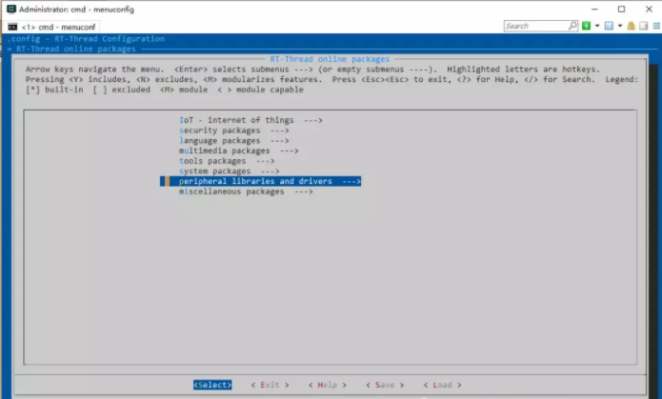Open 'miscellaneous packages' submenu
This screenshot has height=399, width=662.
point(246,191)
